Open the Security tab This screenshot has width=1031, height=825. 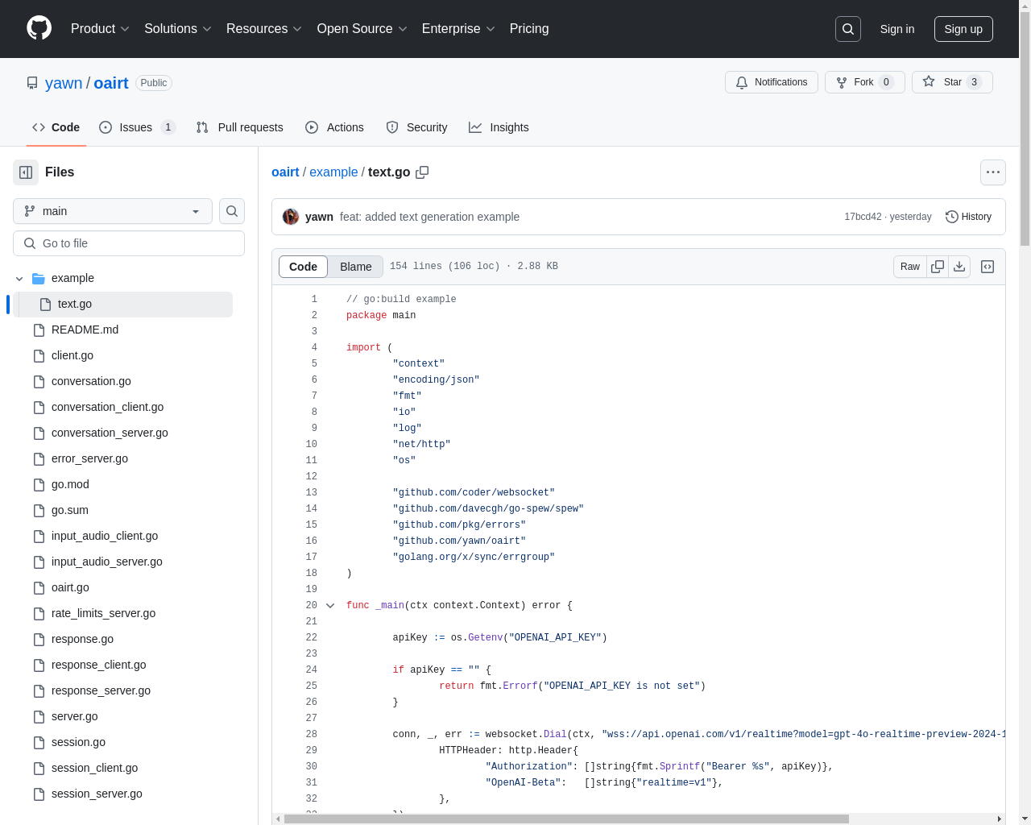(416, 127)
